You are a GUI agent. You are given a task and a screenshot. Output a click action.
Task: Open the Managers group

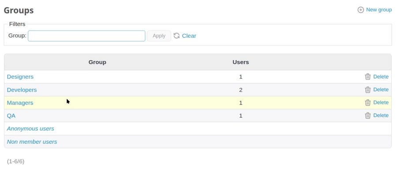pyautogui.click(x=20, y=103)
